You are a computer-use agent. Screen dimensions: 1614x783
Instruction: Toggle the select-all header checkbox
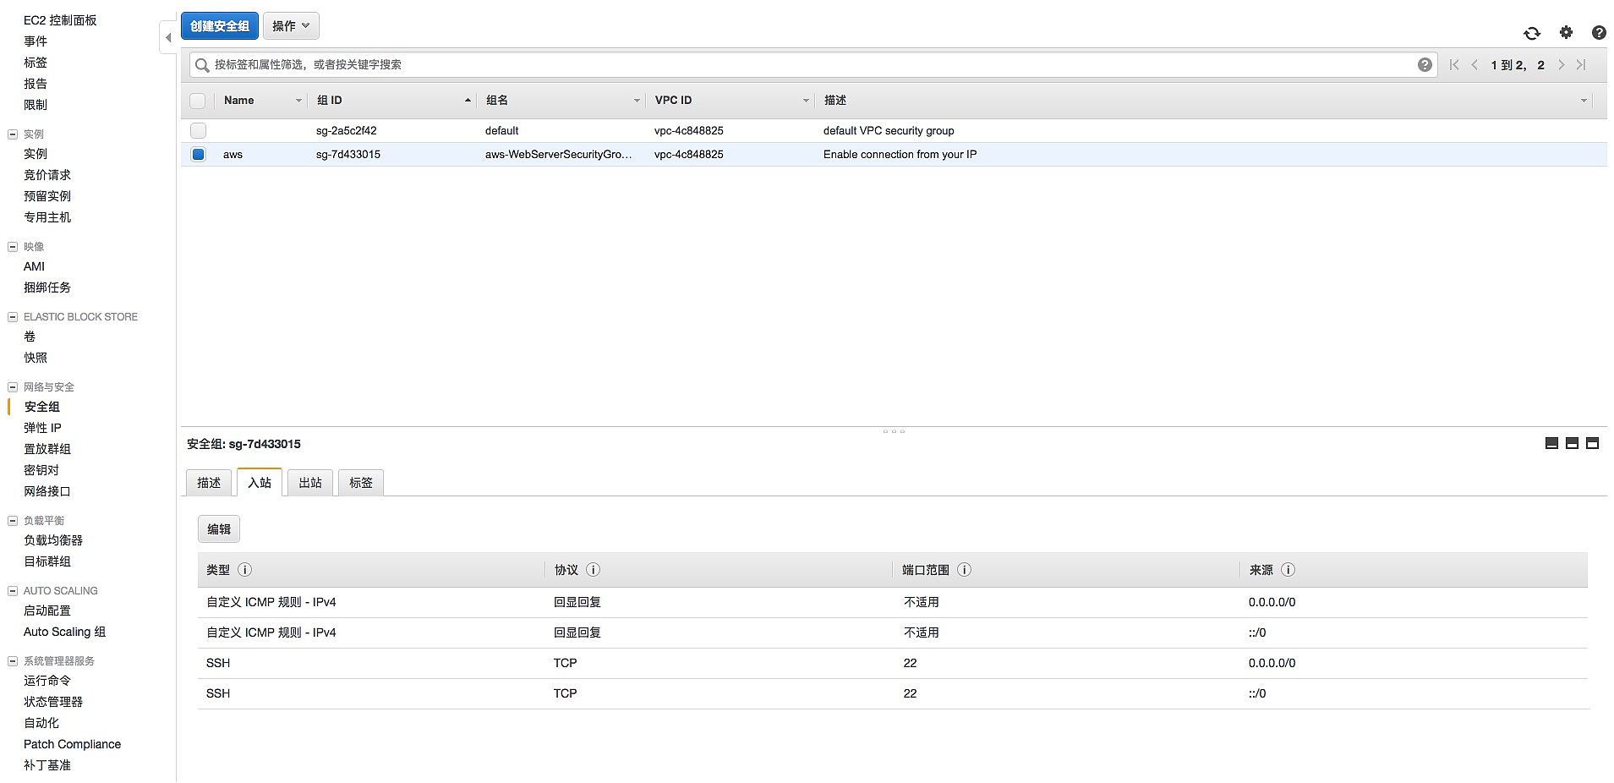click(x=198, y=101)
